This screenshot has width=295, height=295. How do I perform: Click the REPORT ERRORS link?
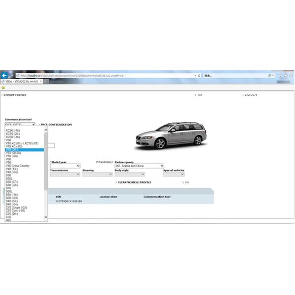click(15, 95)
